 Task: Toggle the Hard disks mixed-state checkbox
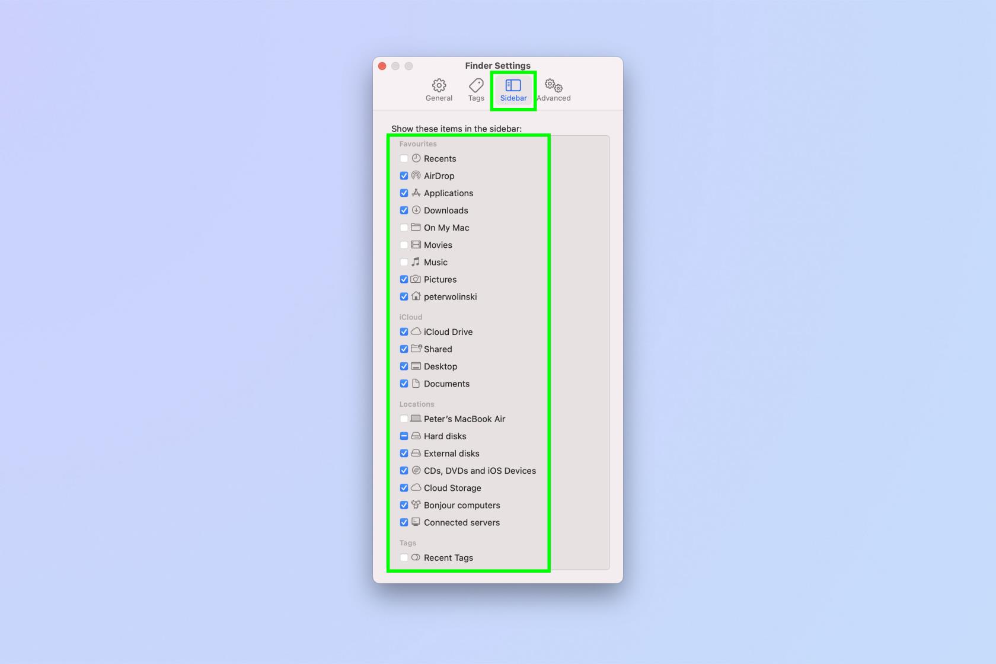coord(404,436)
